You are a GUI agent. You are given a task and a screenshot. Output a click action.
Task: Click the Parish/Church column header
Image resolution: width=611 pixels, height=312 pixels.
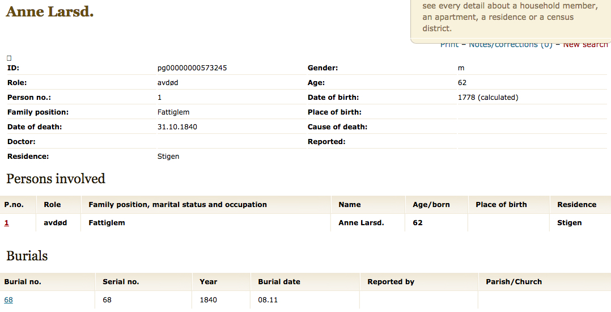click(x=514, y=281)
